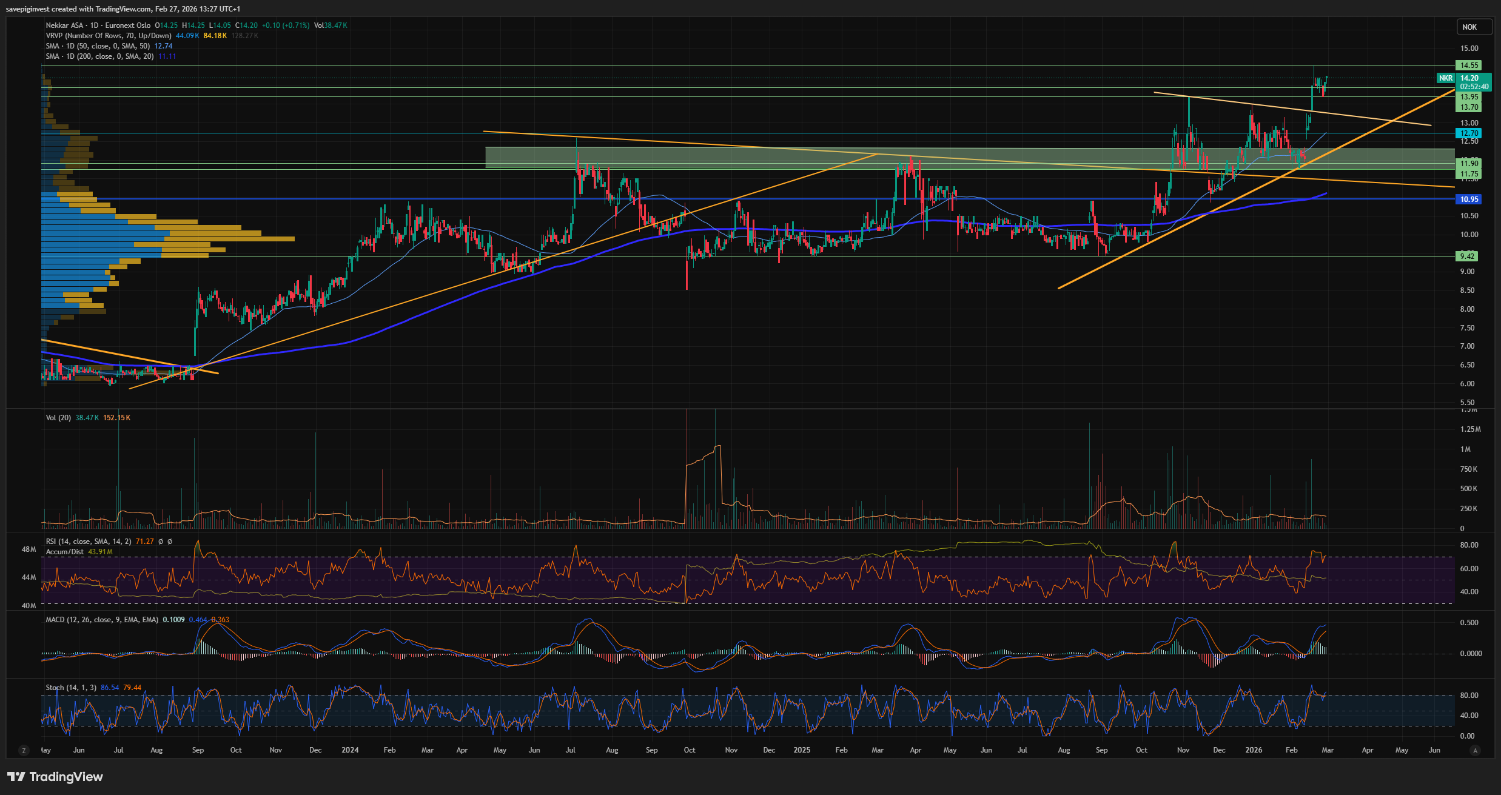The width and height of the screenshot is (1501, 795).
Task: Click the 14.55 green price level label
Action: coord(1468,65)
